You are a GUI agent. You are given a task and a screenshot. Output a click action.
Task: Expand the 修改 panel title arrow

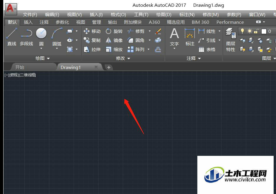tap(129, 58)
